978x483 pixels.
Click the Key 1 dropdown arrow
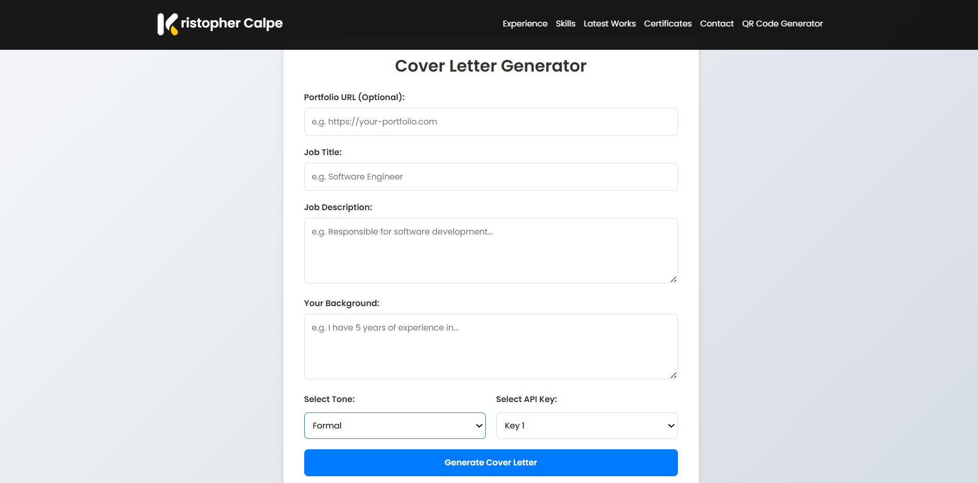[x=671, y=425]
